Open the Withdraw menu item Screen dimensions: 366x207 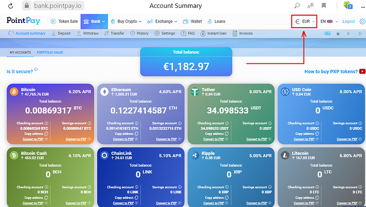click(x=87, y=33)
